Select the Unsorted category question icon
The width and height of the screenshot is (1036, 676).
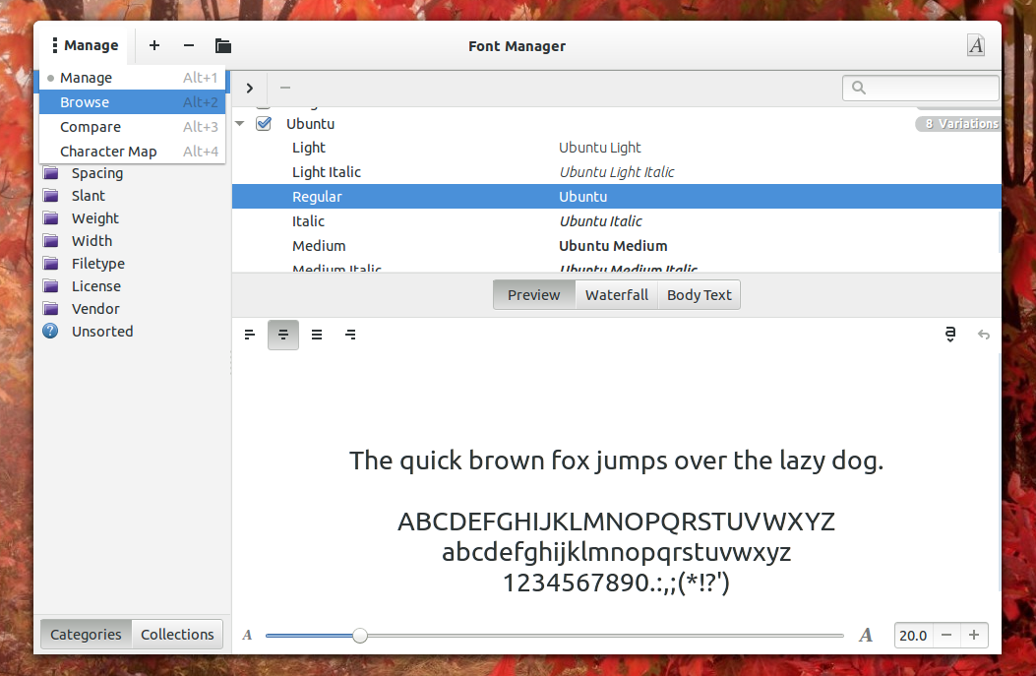tap(50, 331)
